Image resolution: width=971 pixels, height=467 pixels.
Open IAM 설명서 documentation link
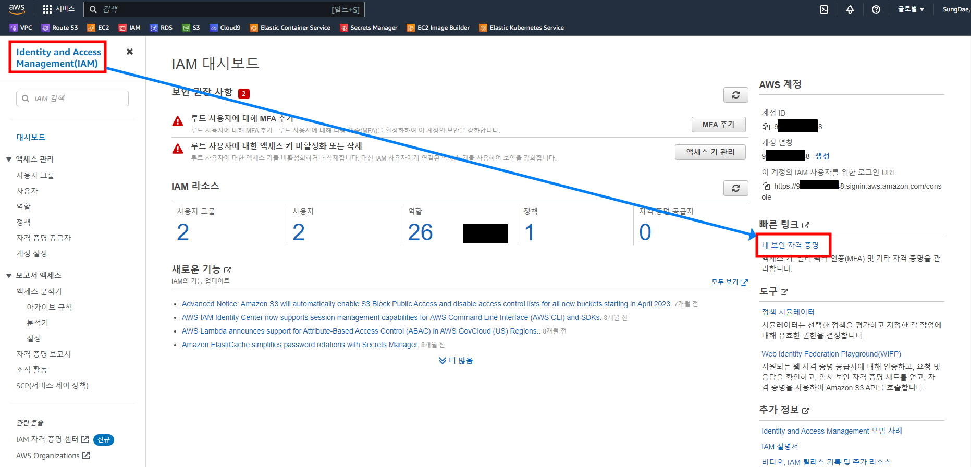click(x=780, y=447)
